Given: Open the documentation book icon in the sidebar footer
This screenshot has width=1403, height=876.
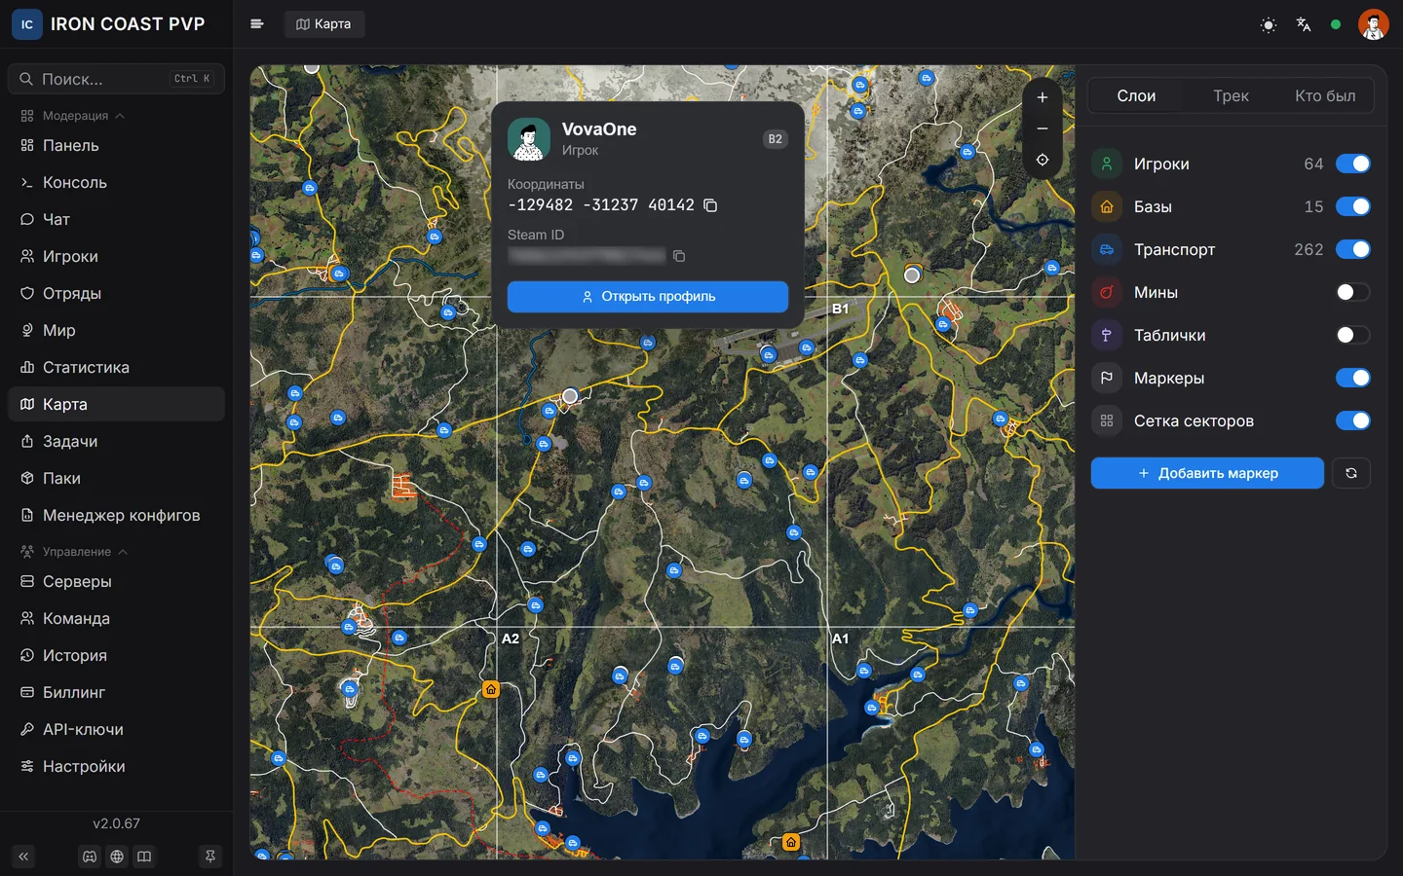Looking at the screenshot, I should tap(144, 857).
